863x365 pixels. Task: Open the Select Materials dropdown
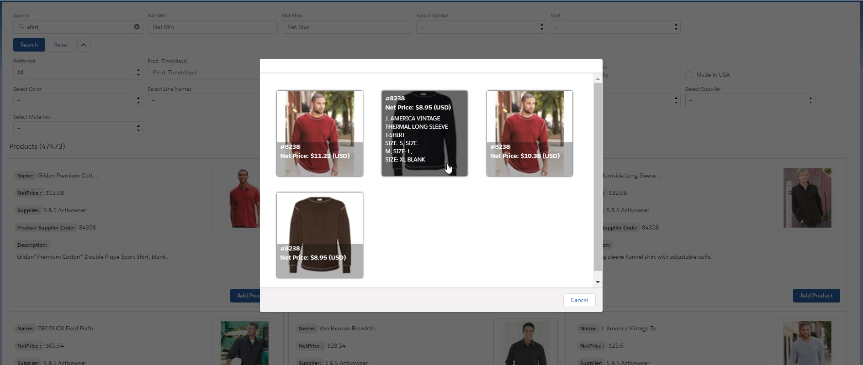(78, 128)
